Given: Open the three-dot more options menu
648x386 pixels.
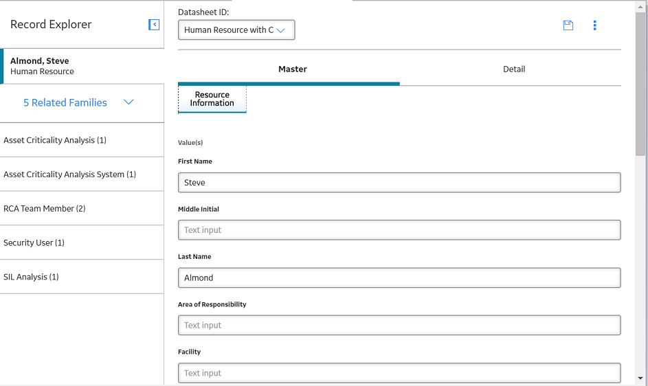Looking at the screenshot, I should pyautogui.click(x=594, y=25).
